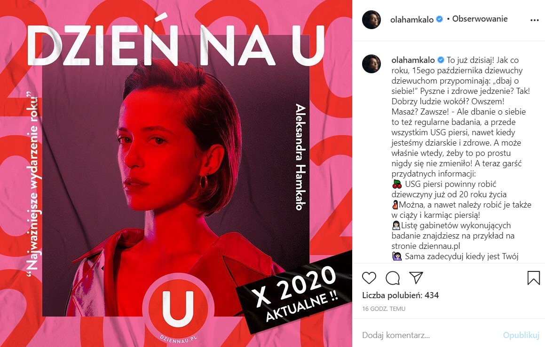
Task: Open olahamkalo username in the caption
Action: click(413, 60)
